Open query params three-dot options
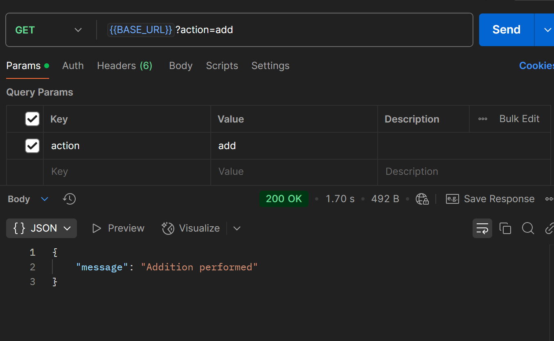Viewport: 554px width, 341px height. [483, 119]
